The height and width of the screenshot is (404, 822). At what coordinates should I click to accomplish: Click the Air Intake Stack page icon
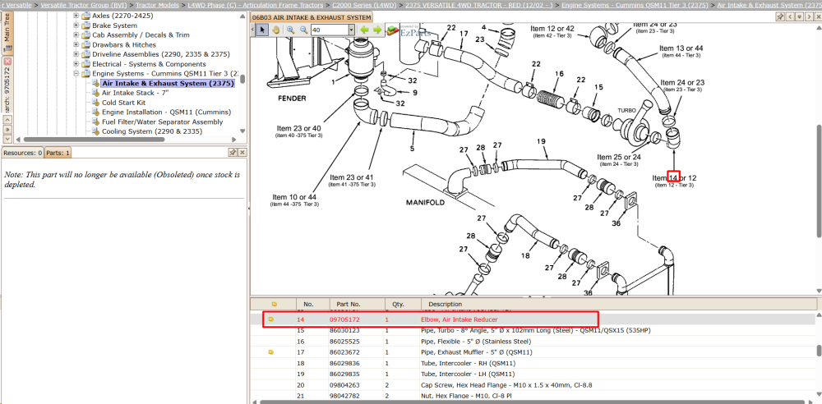[95, 93]
